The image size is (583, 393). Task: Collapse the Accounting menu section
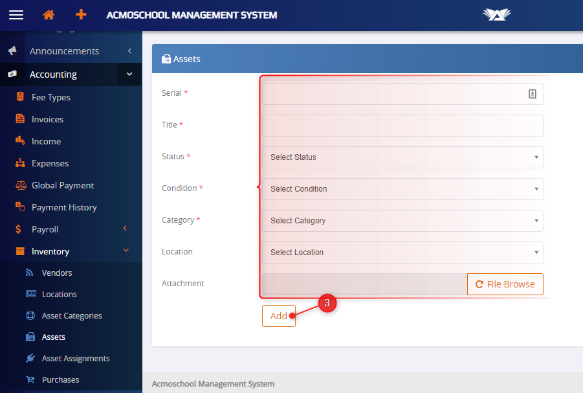[x=129, y=74]
